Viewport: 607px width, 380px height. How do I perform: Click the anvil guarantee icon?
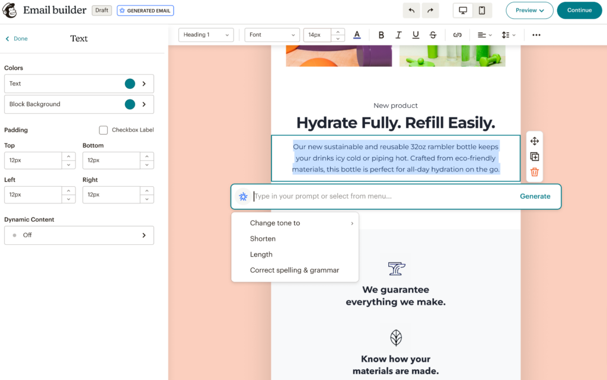tap(397, 268)
